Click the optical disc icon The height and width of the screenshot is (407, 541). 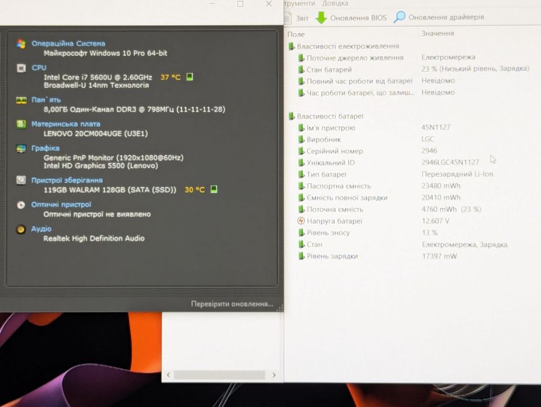21,205
